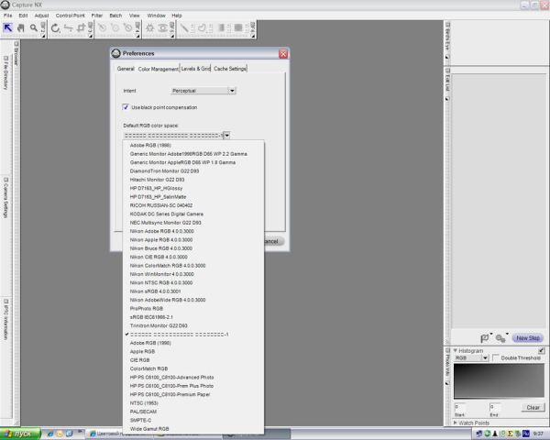Viewport: 550px width, 440px height.
Task: Select the Fill/Remove tool
Action: pos(238,28)
